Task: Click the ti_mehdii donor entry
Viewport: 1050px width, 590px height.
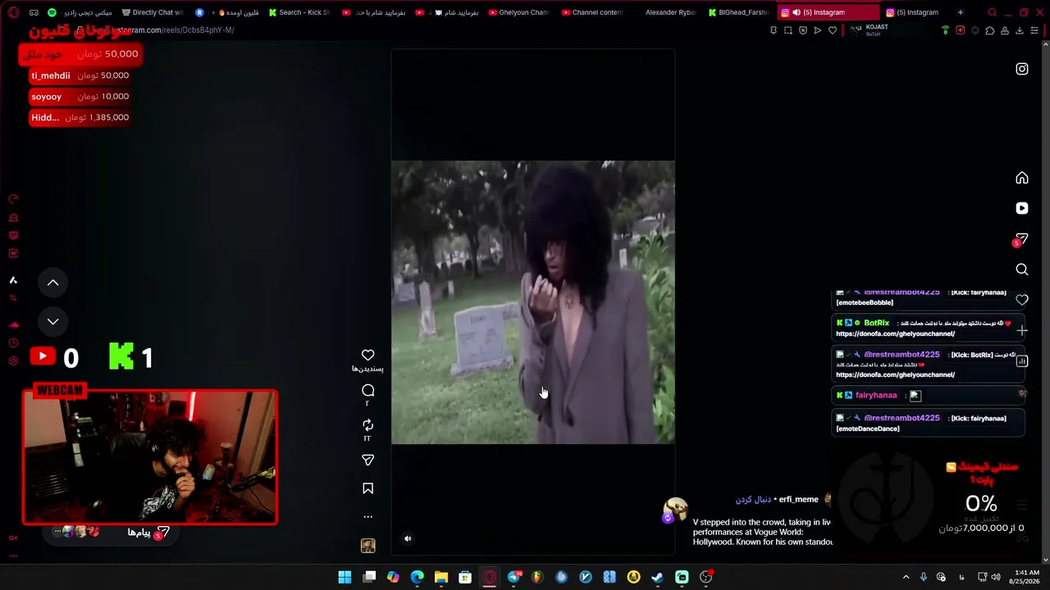Action: 80,75
